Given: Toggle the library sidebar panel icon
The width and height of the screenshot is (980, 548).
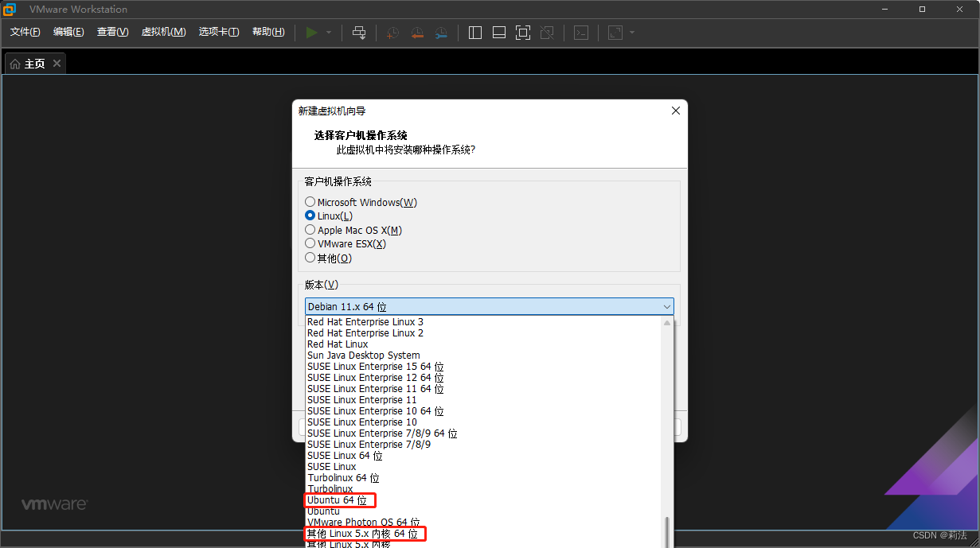Looking at the screenshot, I should pos(475,33).
